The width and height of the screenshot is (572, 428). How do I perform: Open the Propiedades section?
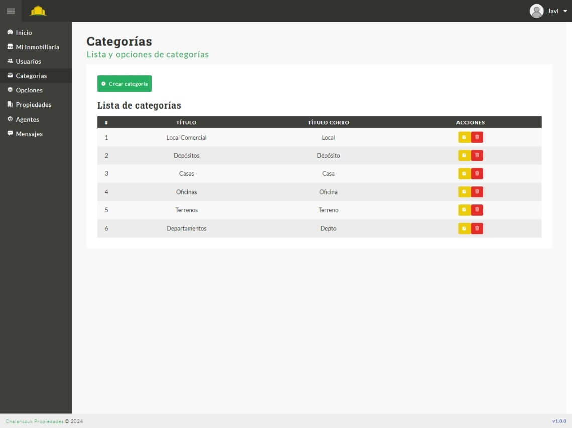(x=33, y=105)
